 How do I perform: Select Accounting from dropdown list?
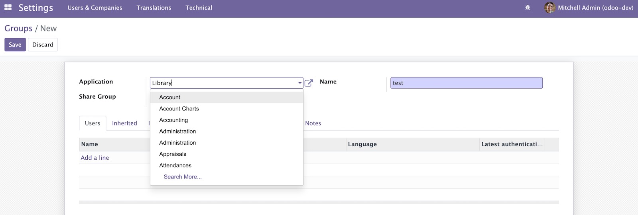click(x=226, y=120)
